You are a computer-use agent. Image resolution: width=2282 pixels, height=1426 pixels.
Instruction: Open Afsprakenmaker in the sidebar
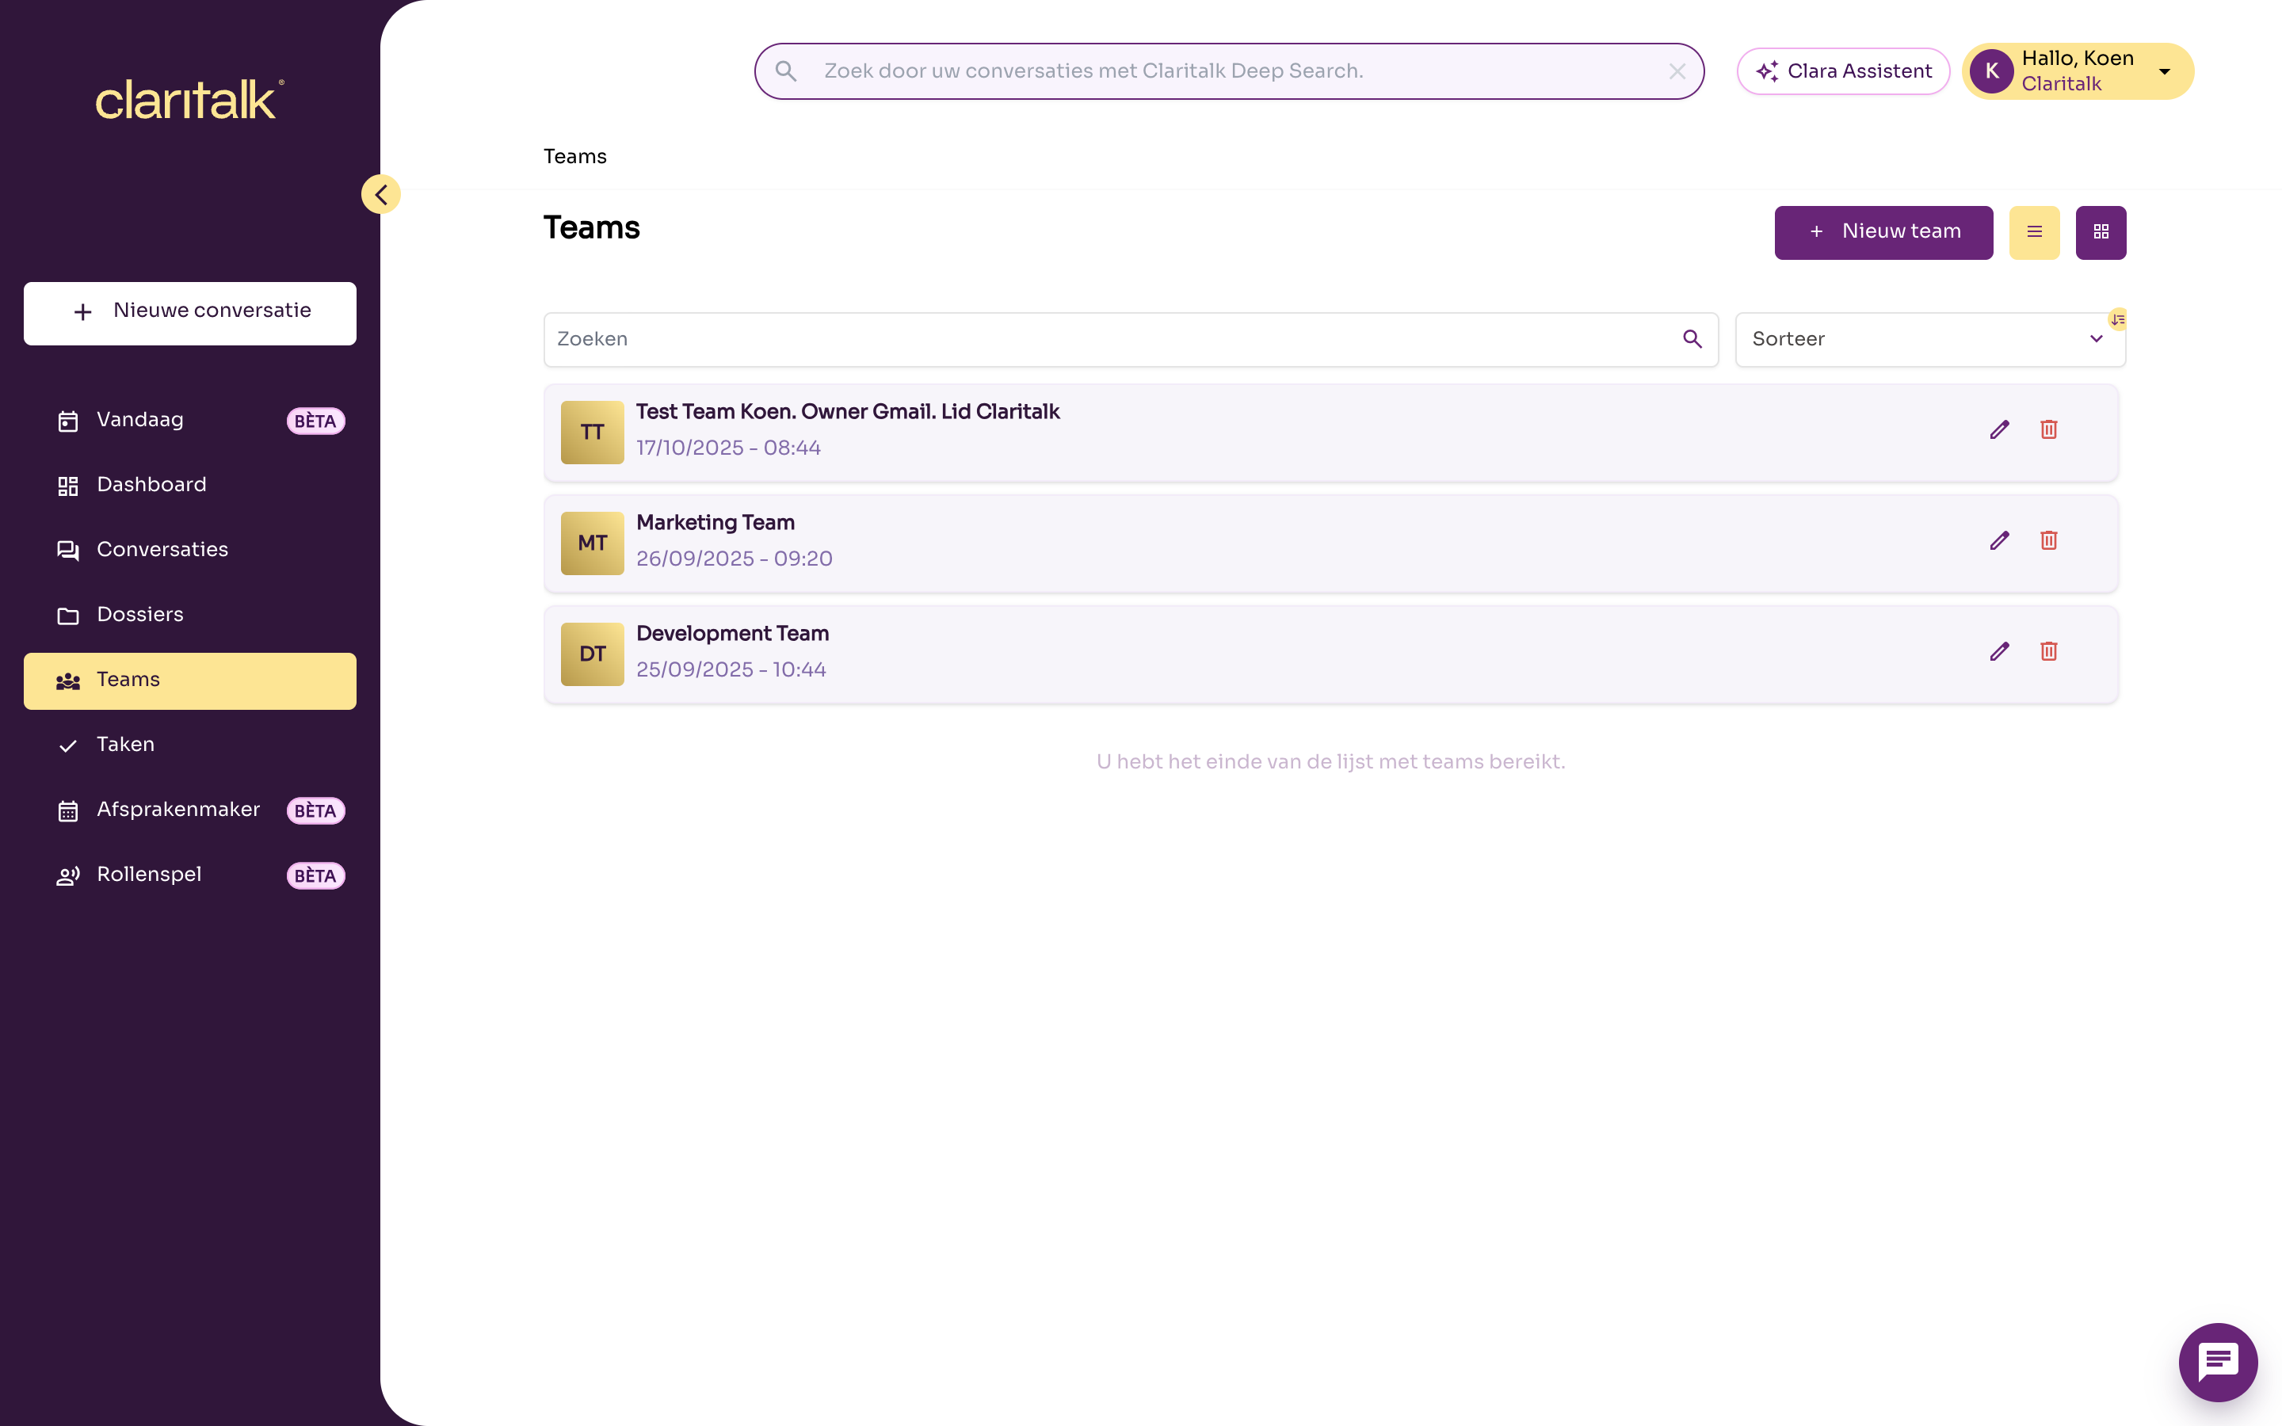click(190, 810)
